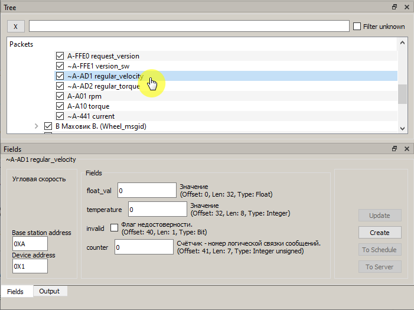Click the tree filter search box
Image resolution: width=414 pixels, height=310 pixels.
pyautogui.click(x=189, y=26)
